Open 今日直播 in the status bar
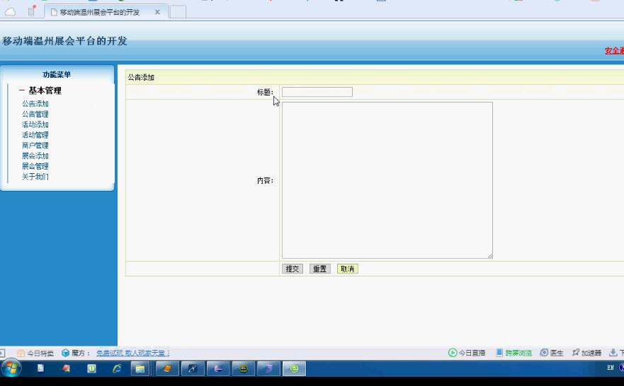Image resolution: width=624 pixels, height=386 pixels. [467, 353]
